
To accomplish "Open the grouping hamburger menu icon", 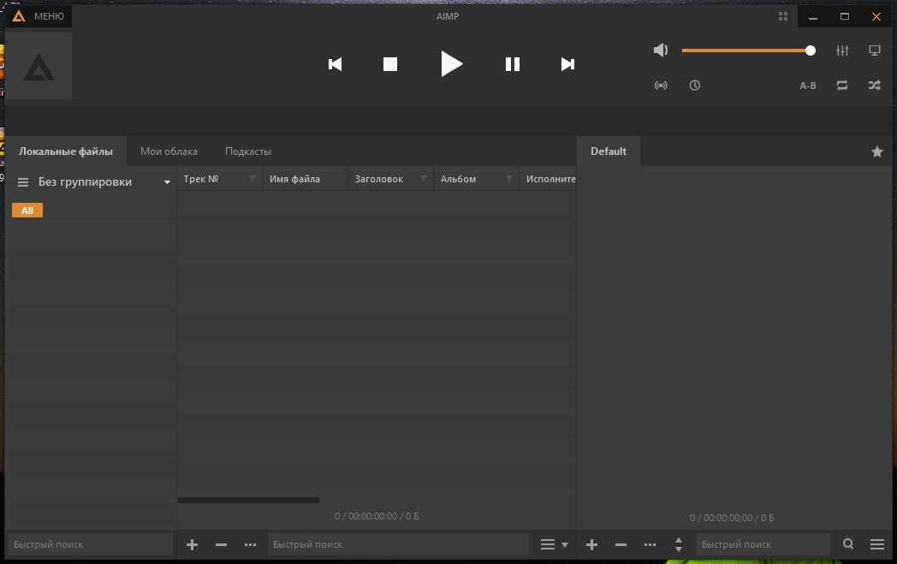I will point(23,182).
